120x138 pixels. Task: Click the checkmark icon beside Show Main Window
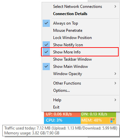coord(46,67)
